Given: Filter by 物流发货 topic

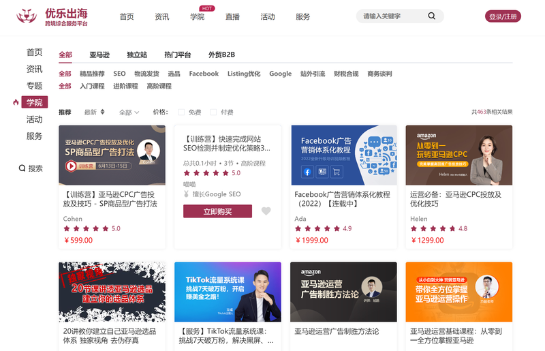Looking at the screenshot, I should 146,74.
